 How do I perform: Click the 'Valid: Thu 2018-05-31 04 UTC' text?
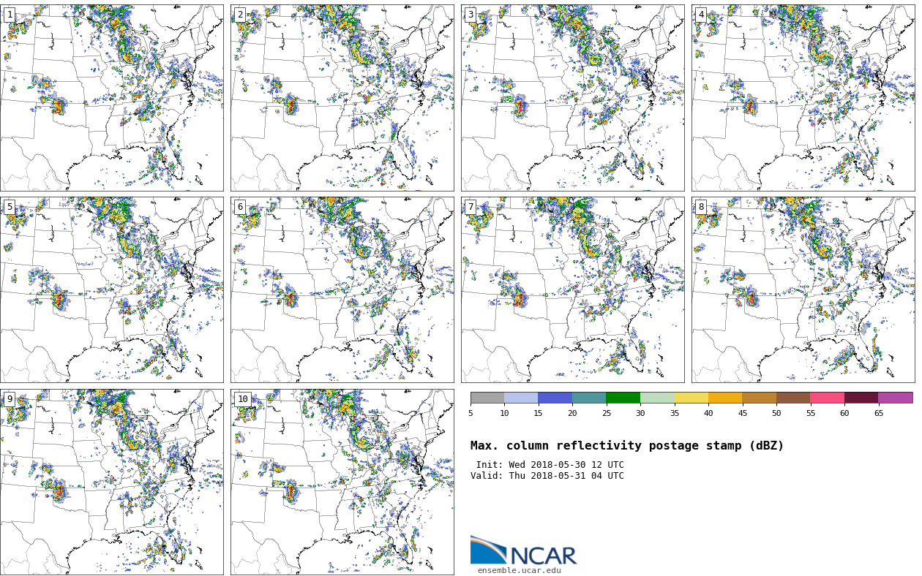coord(547,476)
